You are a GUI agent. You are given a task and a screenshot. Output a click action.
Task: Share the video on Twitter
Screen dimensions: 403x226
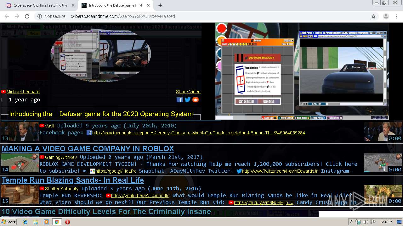pyautogui.click(x=188, y=100)
